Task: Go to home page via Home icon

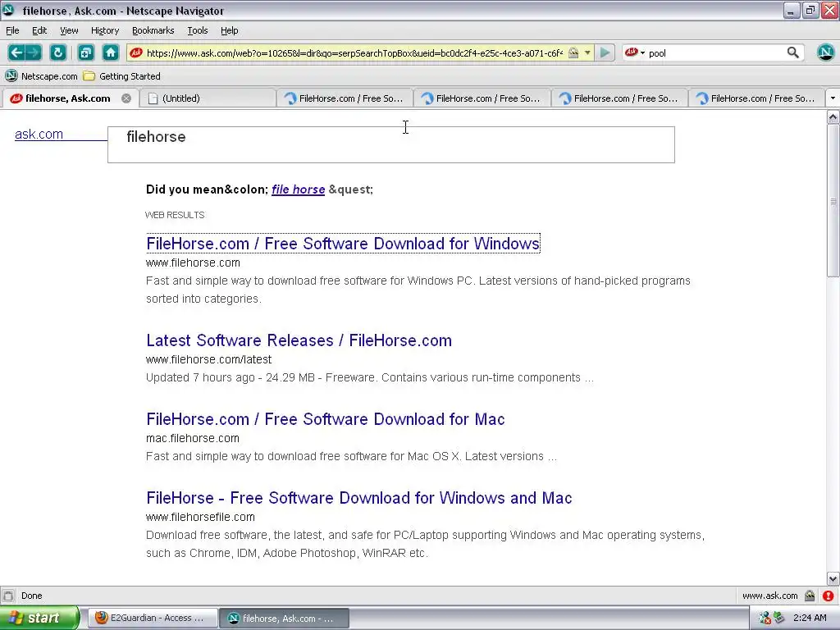Action: [111, 52]
